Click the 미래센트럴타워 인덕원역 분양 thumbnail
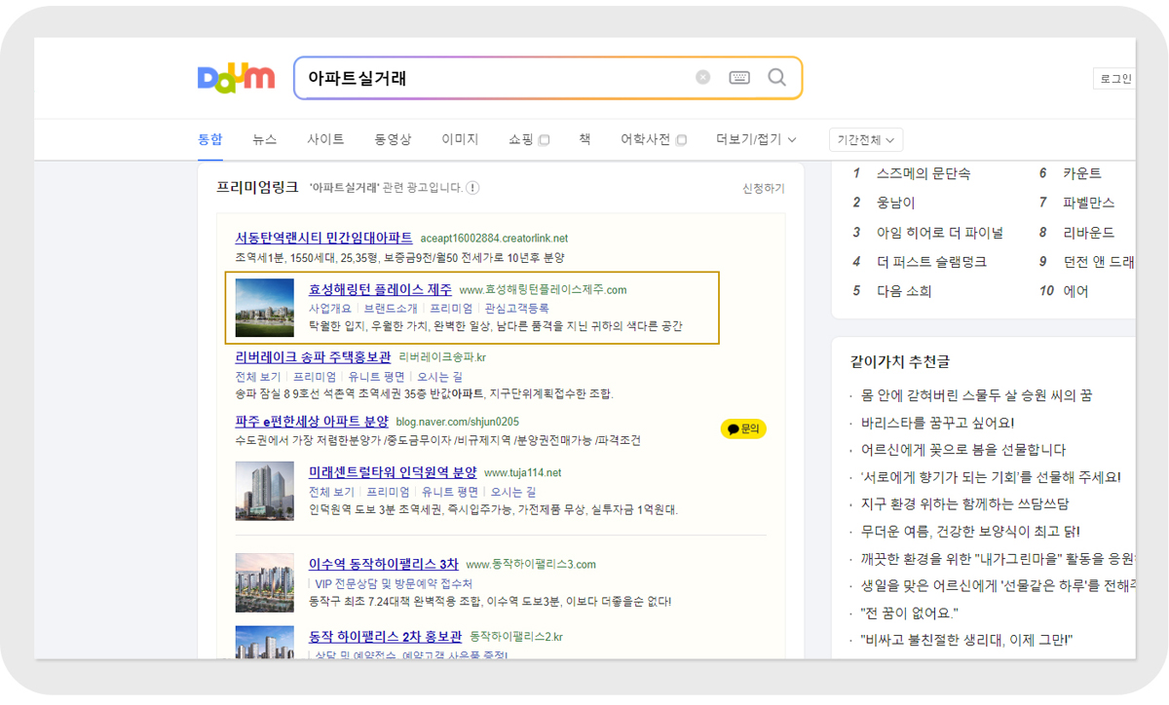Image resolution: width=1169 pixels, height=705 pixels. tap(264, 491)
